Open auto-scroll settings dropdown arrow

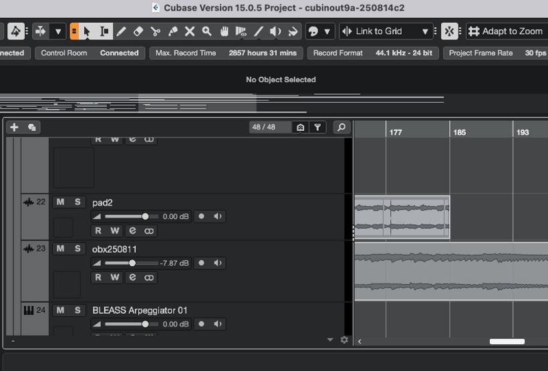click(x=58, y=31)
